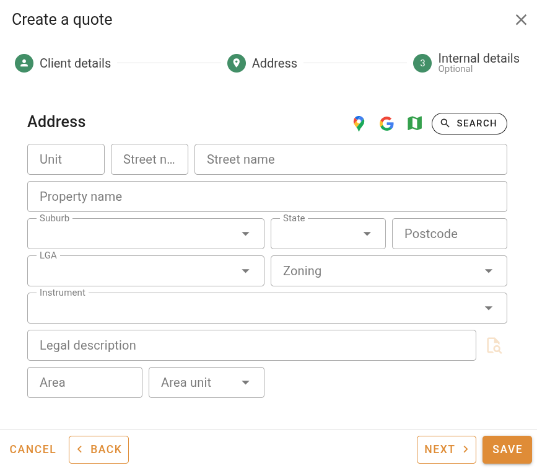
Task: Expand the Instrument dropdown
Action: point(489,307)
